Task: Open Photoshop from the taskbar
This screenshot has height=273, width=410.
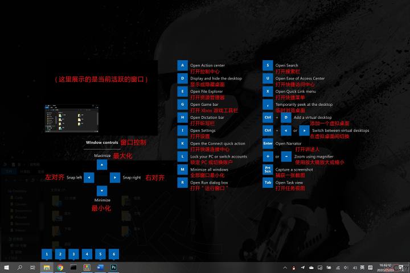Action: point(114,267)
